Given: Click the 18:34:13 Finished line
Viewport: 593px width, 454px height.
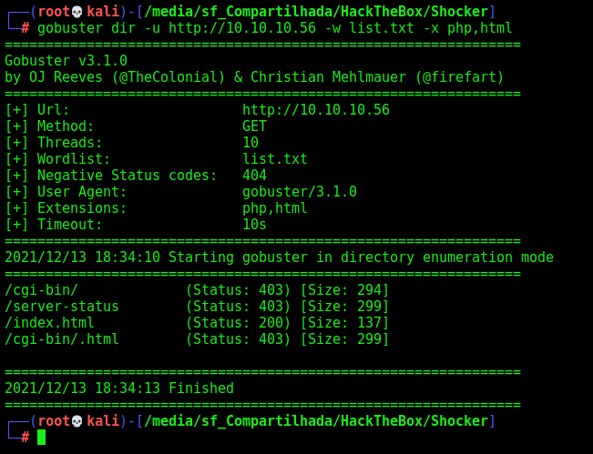Looking at the screenshot, I should pyautogui.click(x=119, y=388).
